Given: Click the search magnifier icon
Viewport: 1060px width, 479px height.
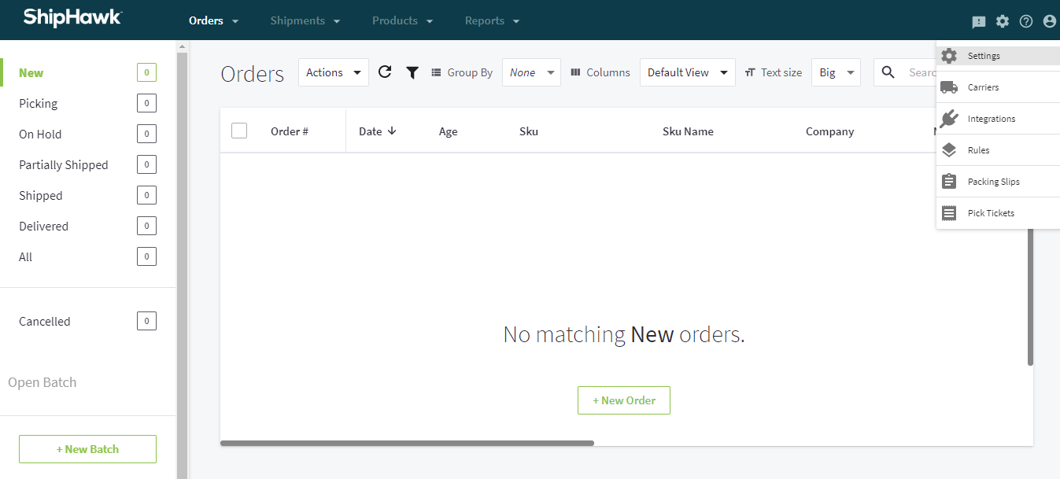Looking at the screenshot, I should coord(888,72).
